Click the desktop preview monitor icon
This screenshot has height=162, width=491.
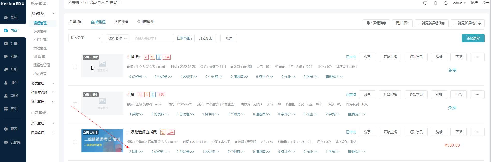pos(425,3)
